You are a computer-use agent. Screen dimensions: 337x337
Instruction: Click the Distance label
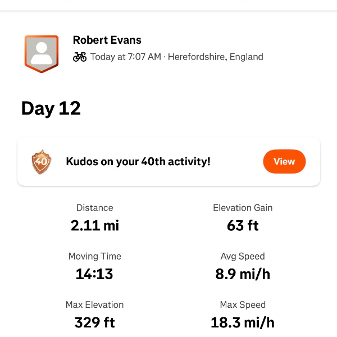click(x=95, y=208)
